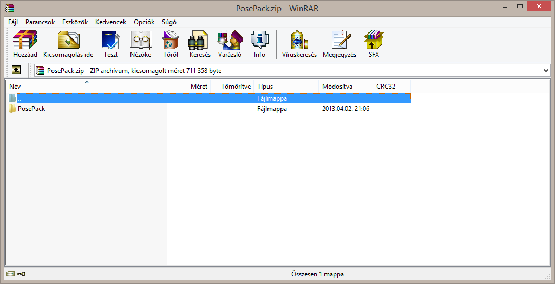The image size is (555, 284).
Task: Open the Opciók menu
Action: [144, 22]
